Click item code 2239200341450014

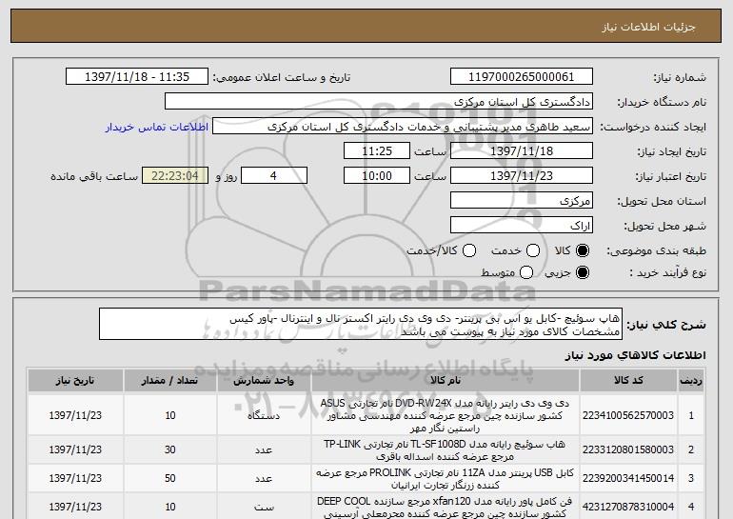(x=628, y=478)
